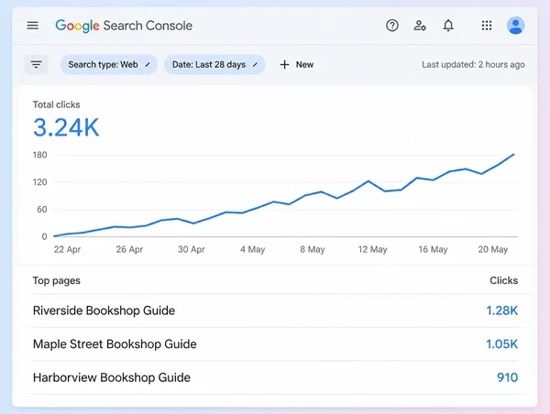550x414 pixels.
Task: Select the Total clicks metric label
Action: [x=56, y=104]
